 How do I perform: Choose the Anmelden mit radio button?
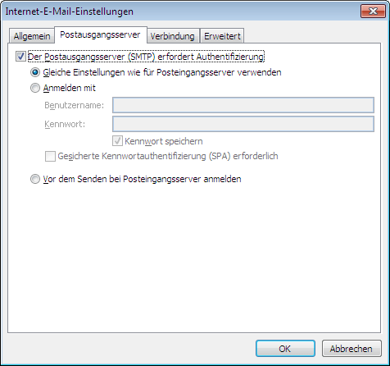tap(35, 88)
